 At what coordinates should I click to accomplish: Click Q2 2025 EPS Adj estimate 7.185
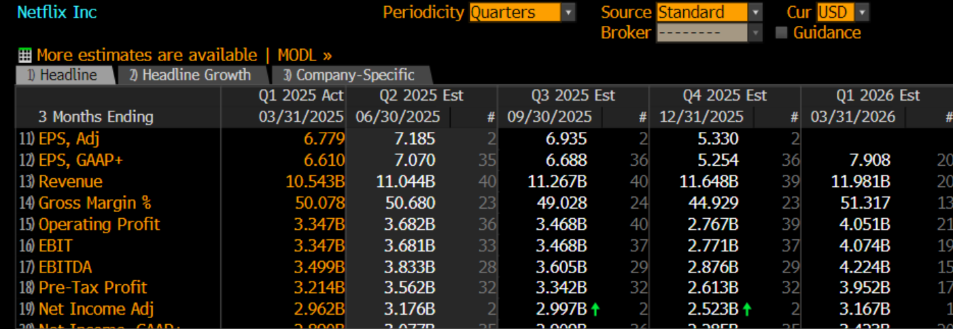point(415,139)
